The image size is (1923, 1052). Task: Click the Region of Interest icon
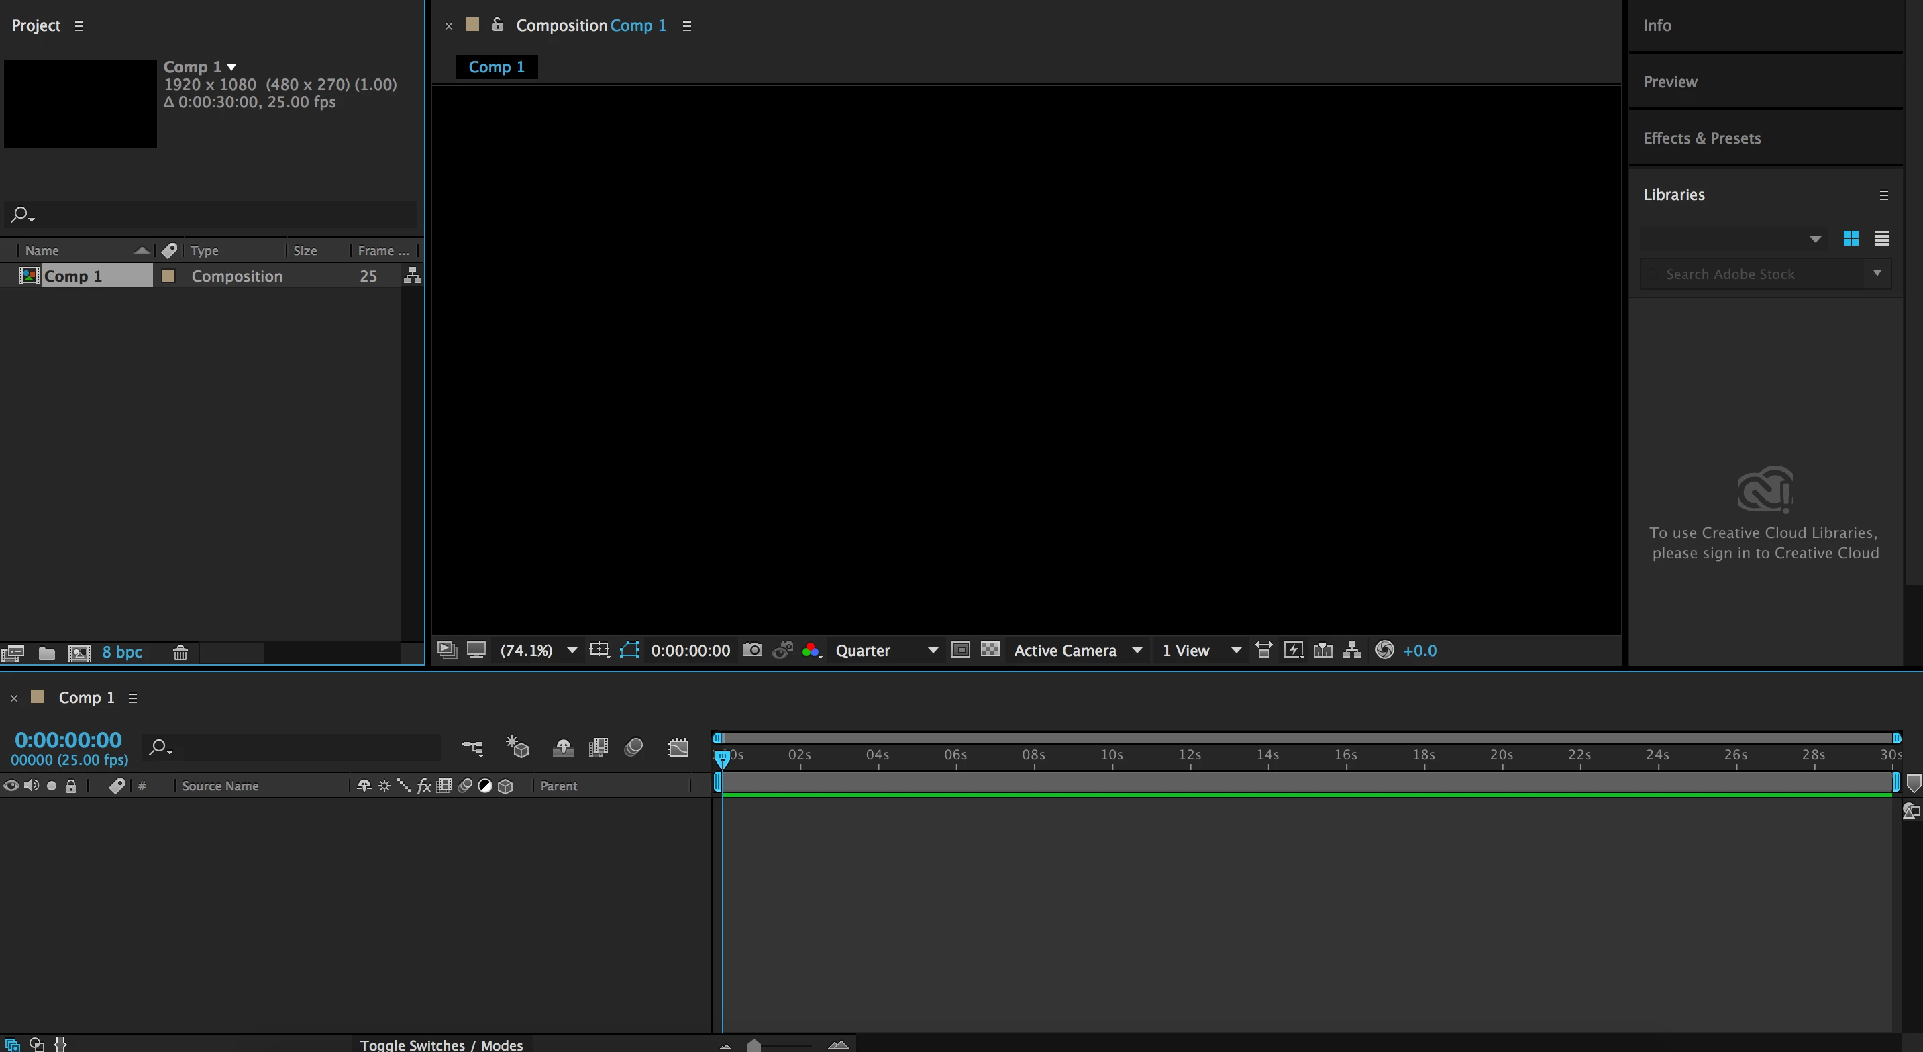(960, 650)
